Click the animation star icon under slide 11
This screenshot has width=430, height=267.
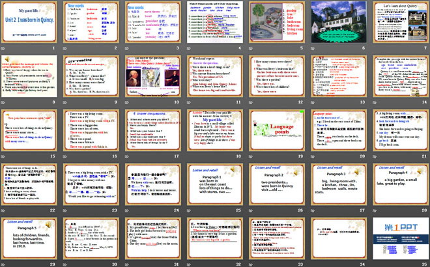tap(189, 102)
